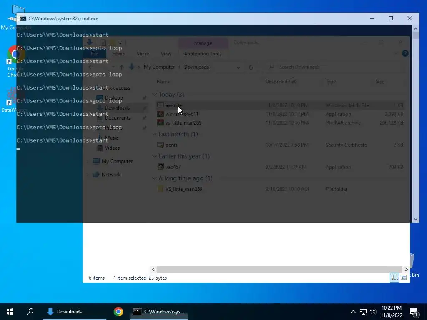
Task: Select the vac467 application file
Action: click(x=173, y=167)
